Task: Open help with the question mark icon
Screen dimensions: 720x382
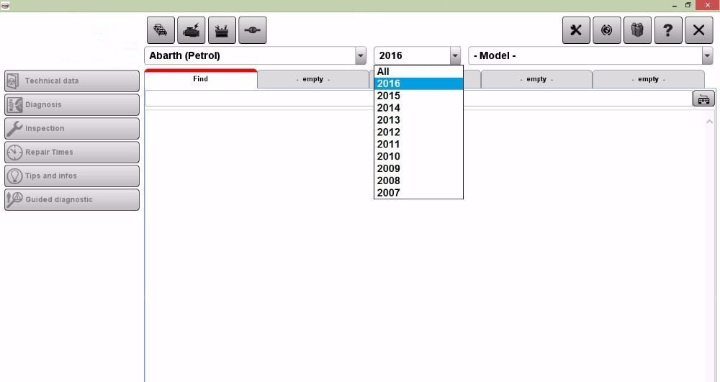Action: click(668, 30)
